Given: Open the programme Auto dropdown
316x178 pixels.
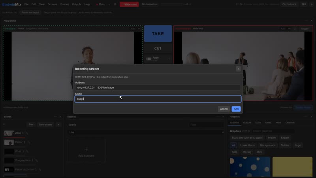Looking at the screenshot, I should pos(285,28).
